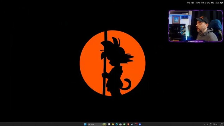Open the Windows Start menu
Viewport: 224px width, 126px height.
click(x=85, y=124)
